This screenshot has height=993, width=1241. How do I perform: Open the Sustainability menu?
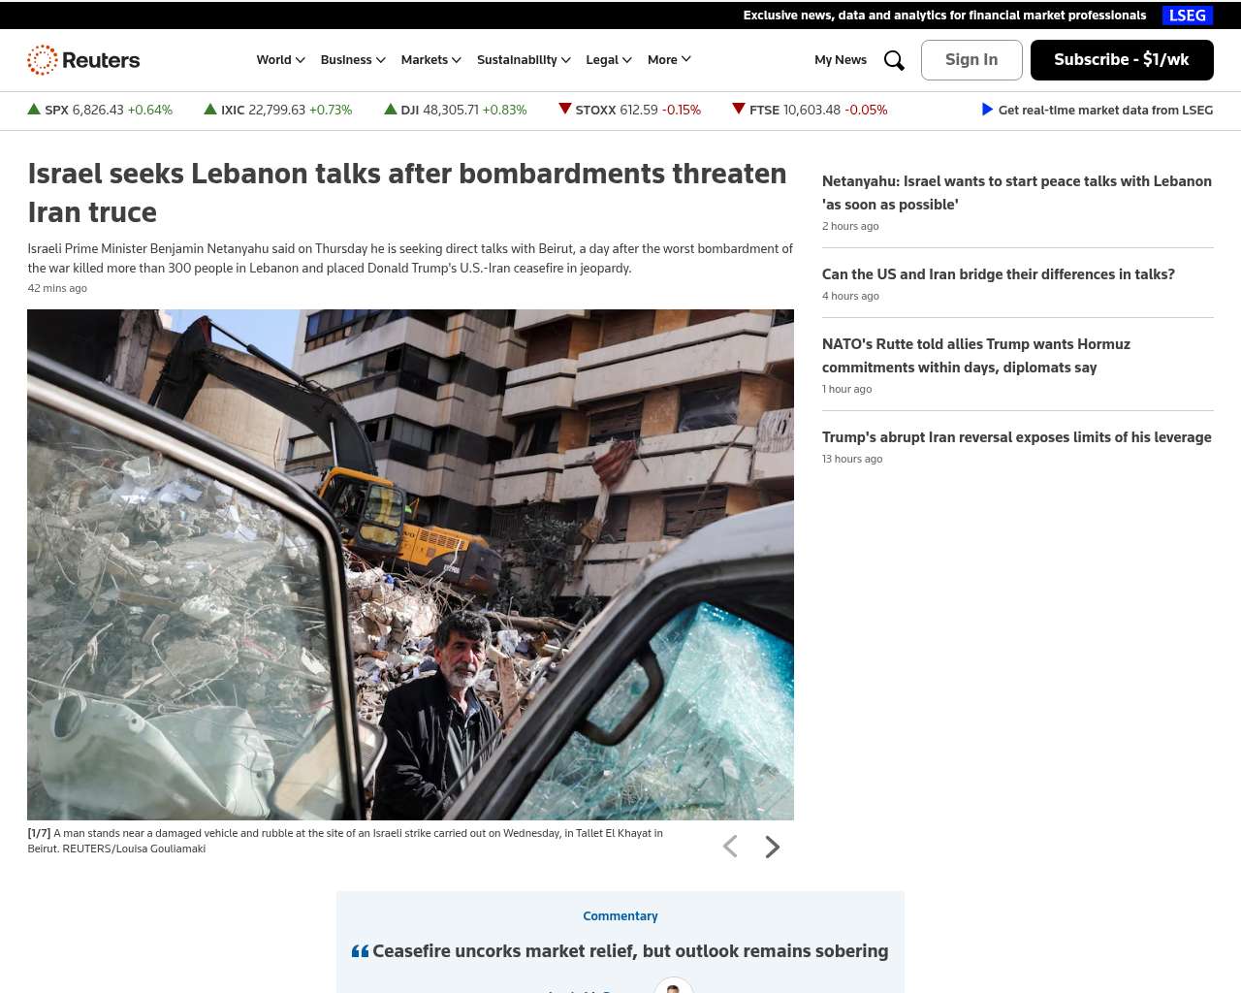coord(524,60)
